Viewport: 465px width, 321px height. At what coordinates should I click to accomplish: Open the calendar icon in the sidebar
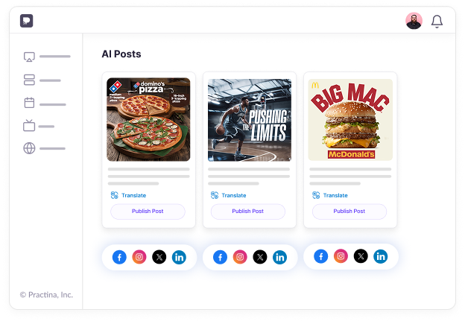point(29,103)
